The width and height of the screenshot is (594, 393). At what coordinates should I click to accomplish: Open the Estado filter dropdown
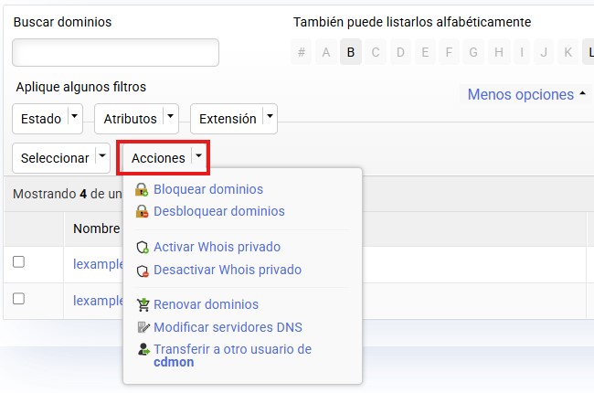(48, 119)
